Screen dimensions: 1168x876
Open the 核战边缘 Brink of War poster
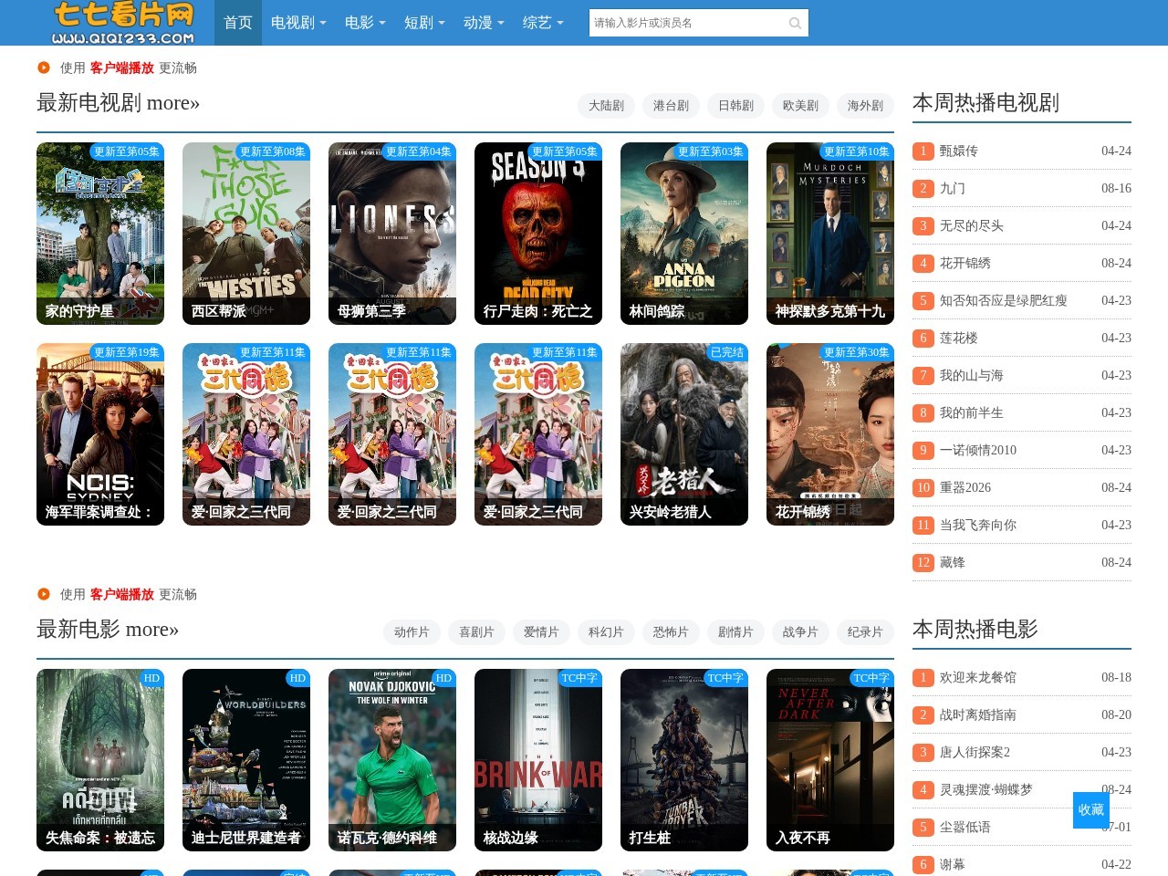pyautogui.click(x=538, y=760)
